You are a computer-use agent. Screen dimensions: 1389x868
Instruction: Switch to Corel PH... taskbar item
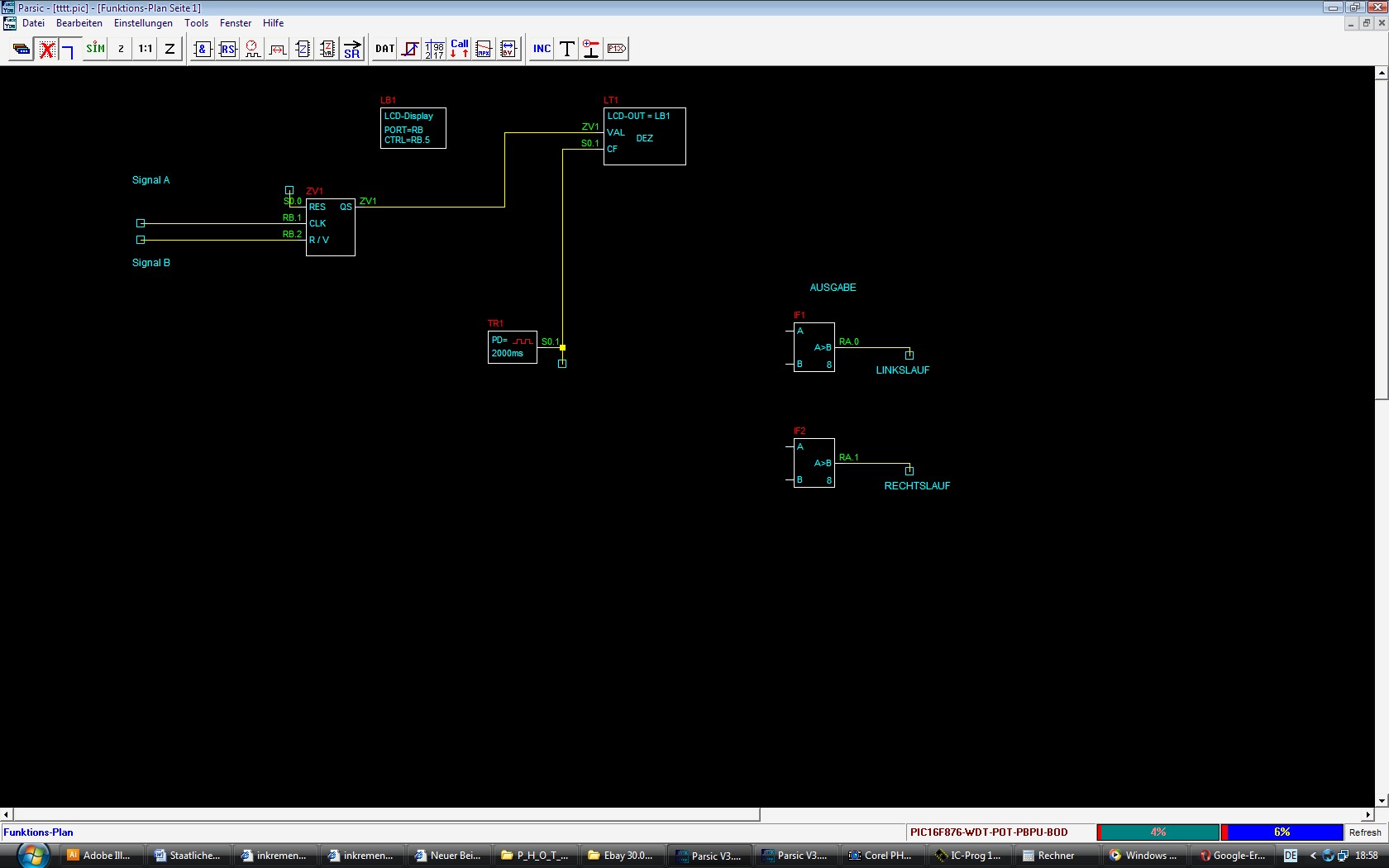pos(881,856)
